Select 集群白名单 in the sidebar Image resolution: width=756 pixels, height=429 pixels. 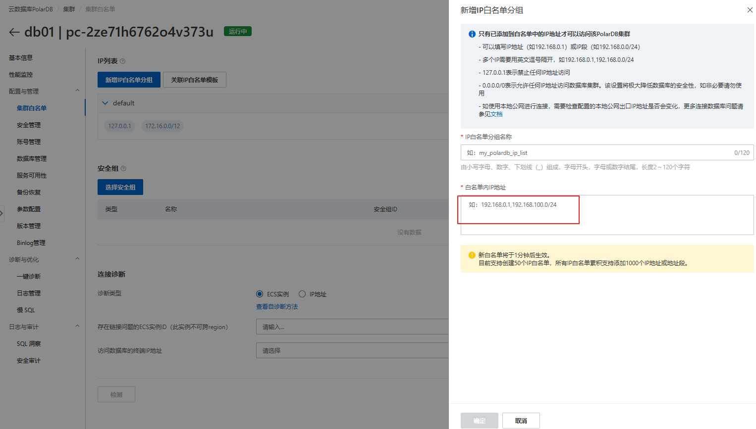coord(32,108)
